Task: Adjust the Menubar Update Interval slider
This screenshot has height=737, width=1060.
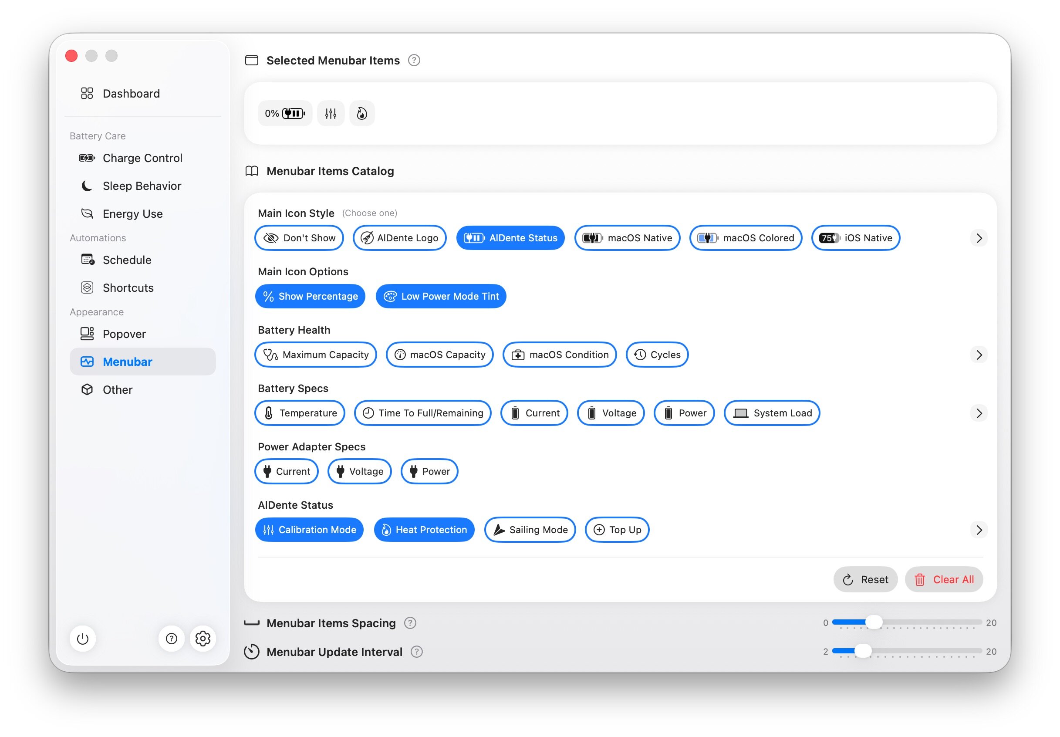Action: 907,651
